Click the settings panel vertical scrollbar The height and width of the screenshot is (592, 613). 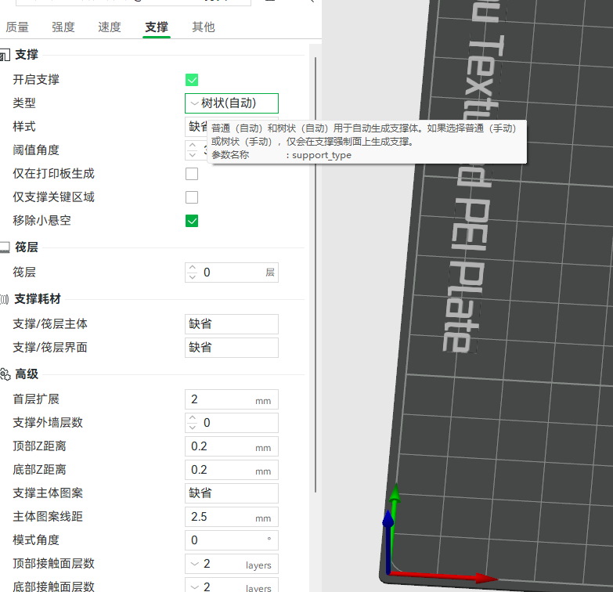tap(315, 275)
